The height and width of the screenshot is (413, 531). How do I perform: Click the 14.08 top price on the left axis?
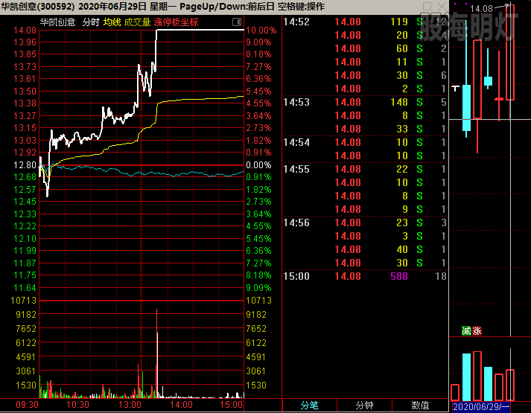pos(25,31)
